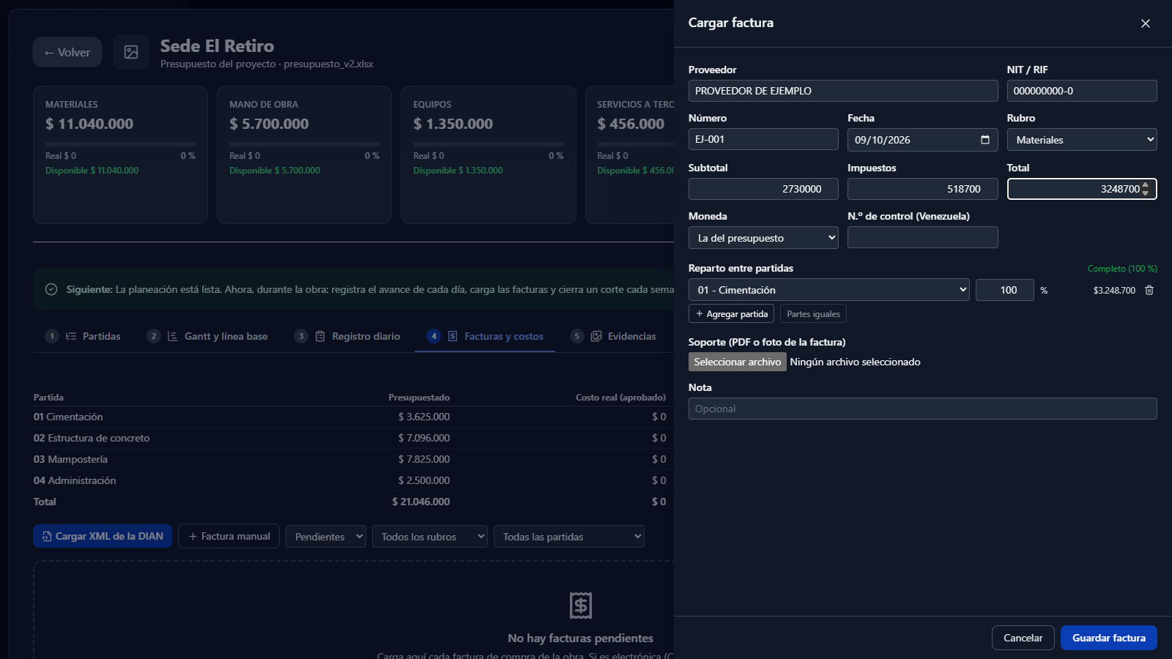Expand the partida selector 01 - Cimentación

829,290
